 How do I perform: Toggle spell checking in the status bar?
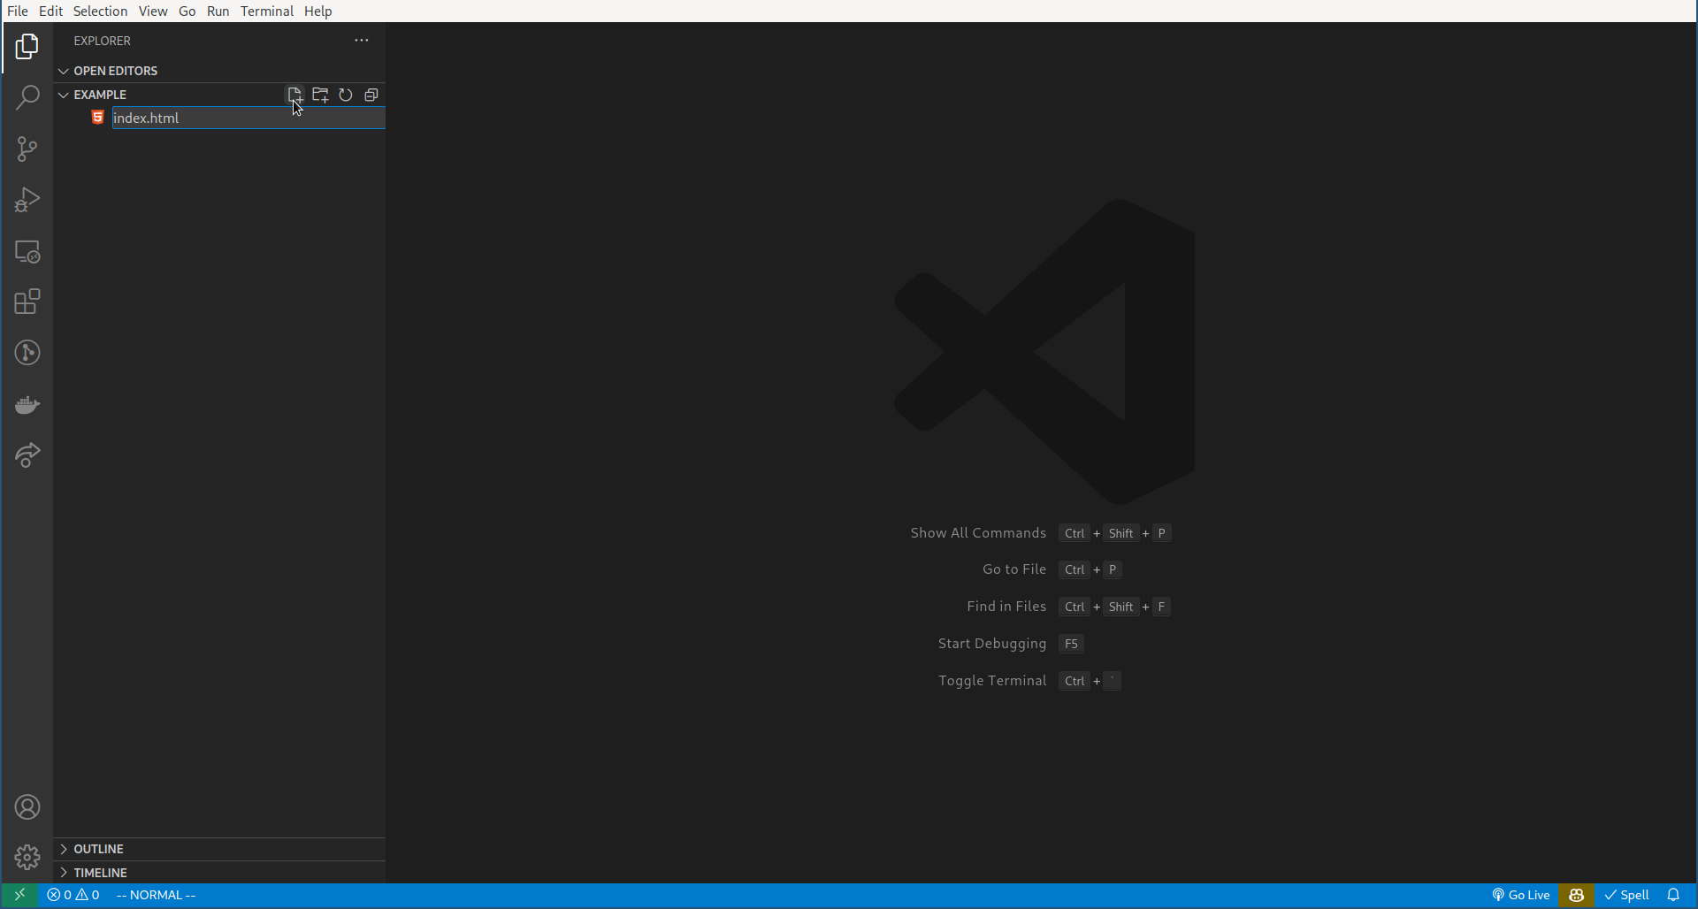(1627, 895)
